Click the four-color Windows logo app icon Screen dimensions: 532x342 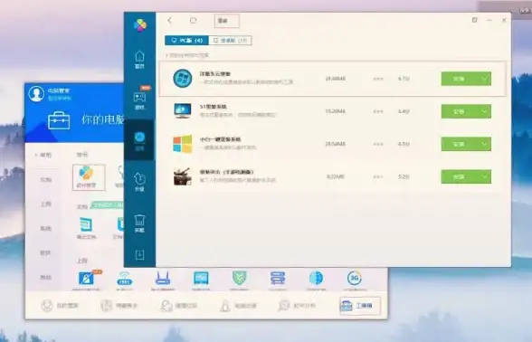[183, 144]
